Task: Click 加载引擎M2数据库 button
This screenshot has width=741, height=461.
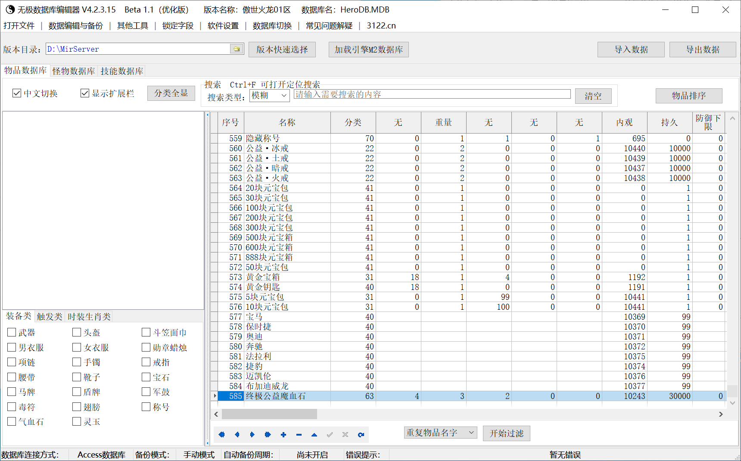Action: pos(369,50)
